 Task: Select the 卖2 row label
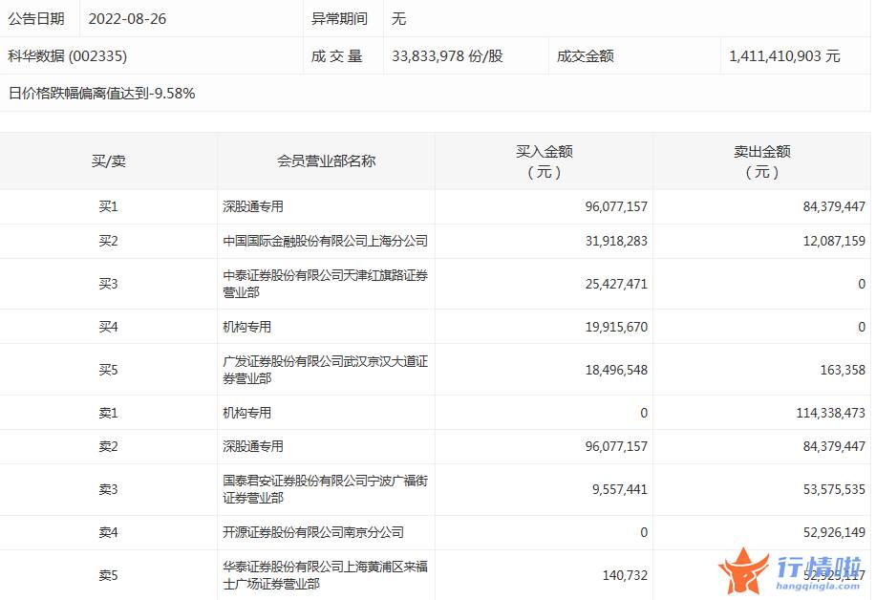pos(108,446)
